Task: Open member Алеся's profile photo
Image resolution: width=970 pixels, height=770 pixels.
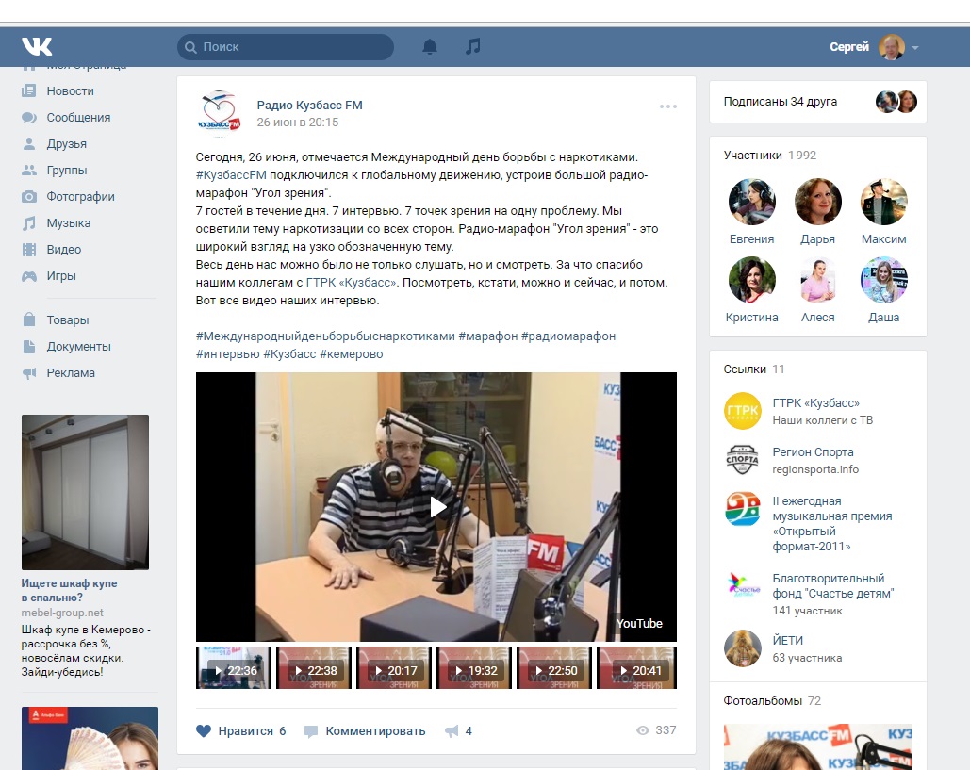Action: coord(818,280)
